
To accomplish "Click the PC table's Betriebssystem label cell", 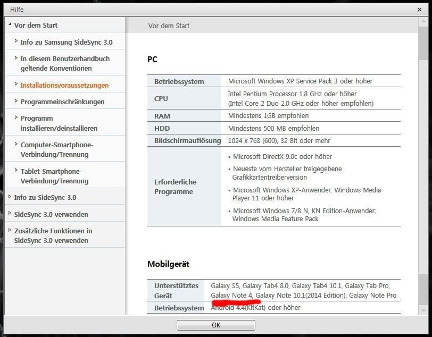I will 184,81.
